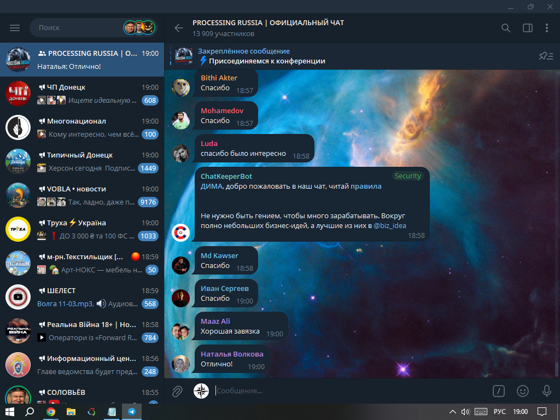Screen dimensions: 560x420
Task: Open stories avatars in search bar
Action: 139,27
